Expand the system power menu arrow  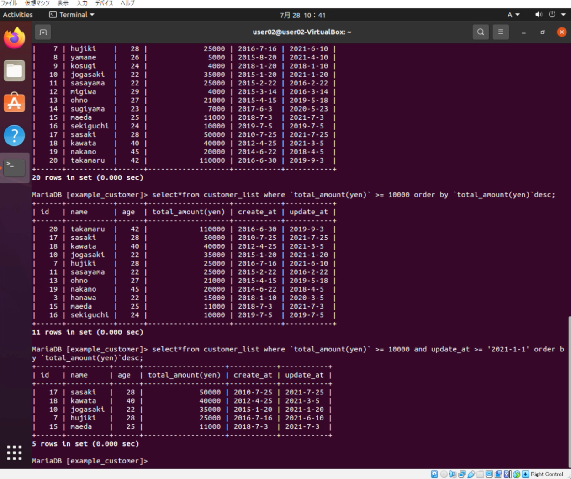click(563, 15)
